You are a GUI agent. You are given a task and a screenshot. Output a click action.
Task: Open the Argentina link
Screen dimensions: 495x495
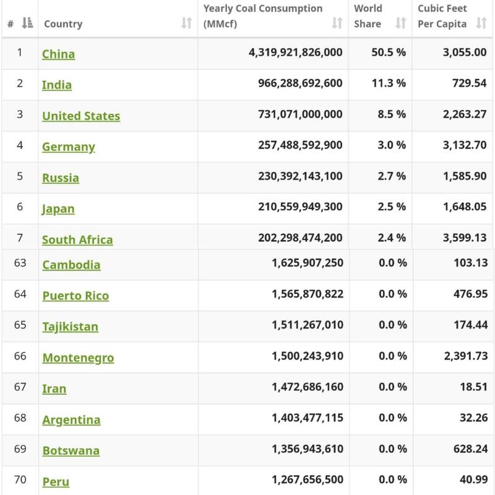click(x=71, y=420)
